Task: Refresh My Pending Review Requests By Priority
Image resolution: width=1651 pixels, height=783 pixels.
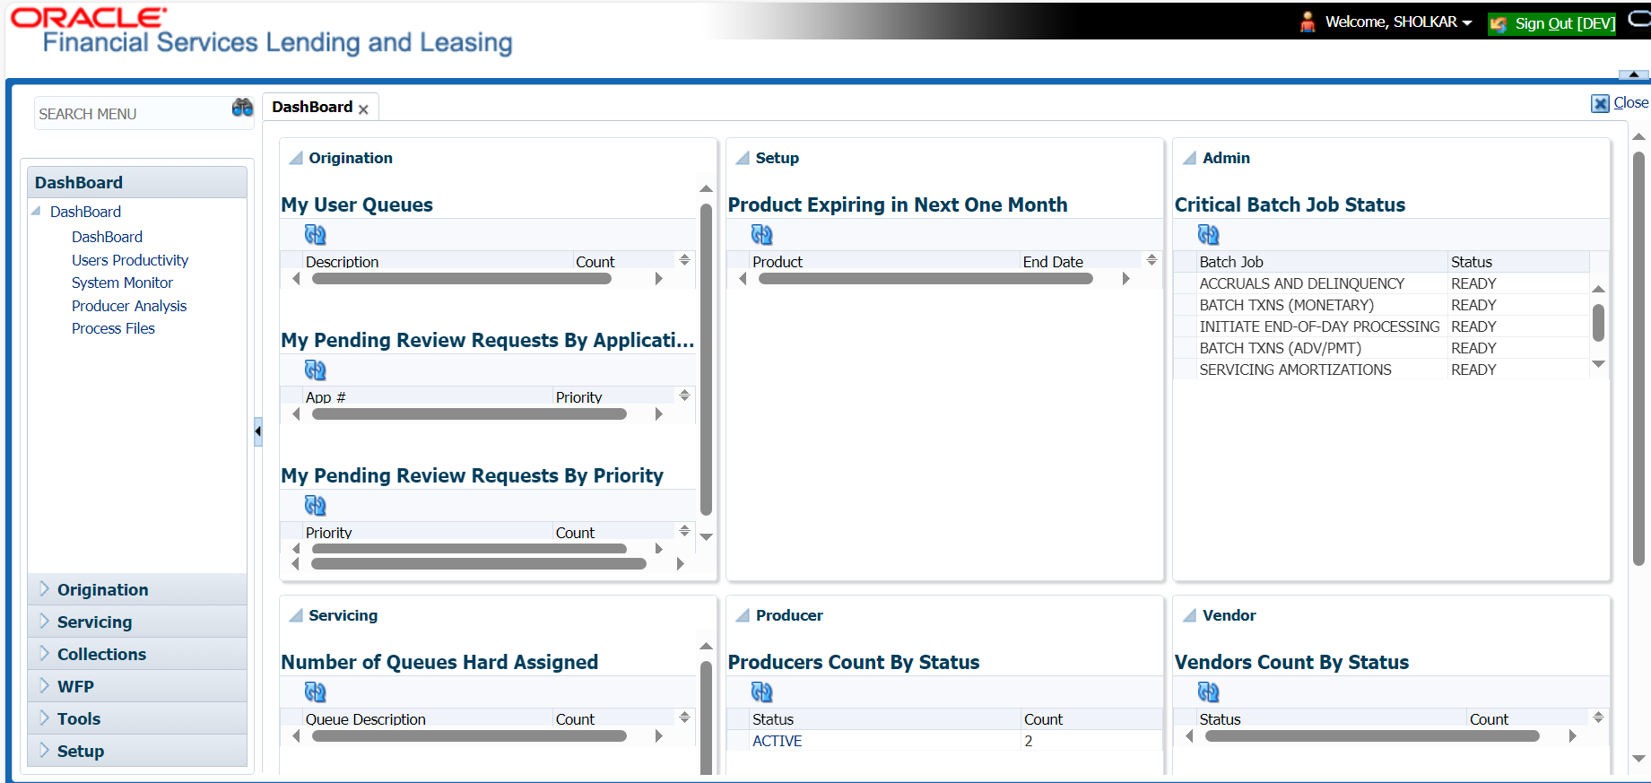Action: [x=315, y=506]
